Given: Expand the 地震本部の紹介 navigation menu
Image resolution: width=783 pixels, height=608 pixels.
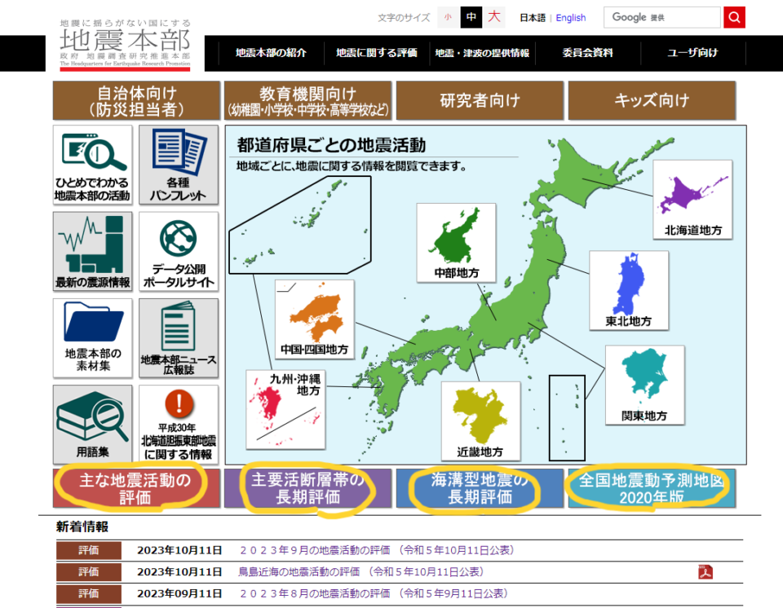Looking at the screenshot, I should coord(271,53).
